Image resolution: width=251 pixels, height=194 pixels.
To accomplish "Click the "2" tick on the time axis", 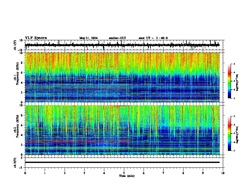I will (x=65, y=173).
